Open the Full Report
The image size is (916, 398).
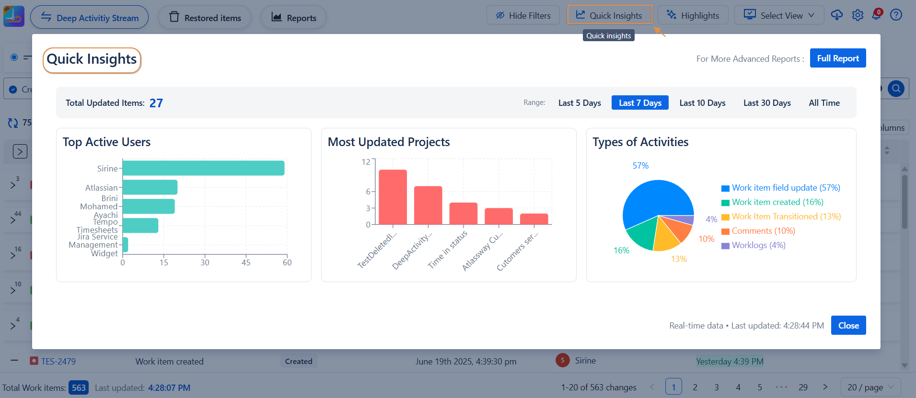coord(837,58)
